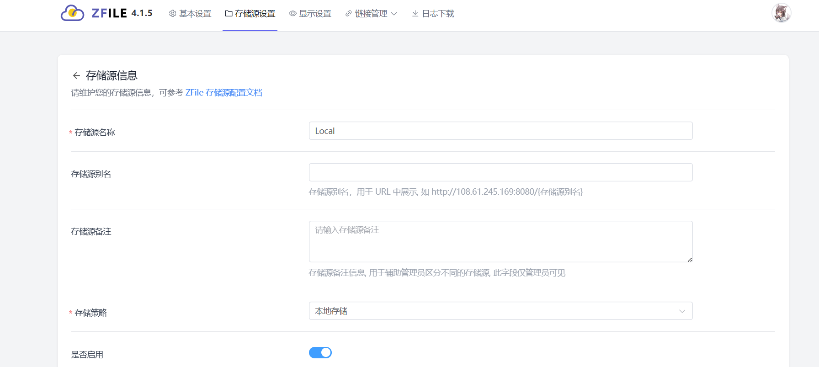Click the ZFile cloud logo icon
Image resolution: width=819 pixels, height=367 pixels.
(72, 13)
